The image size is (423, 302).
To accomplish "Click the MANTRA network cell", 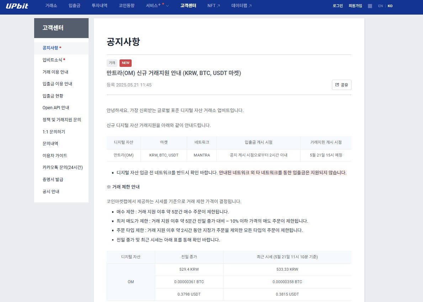I will tap(202, 155).
